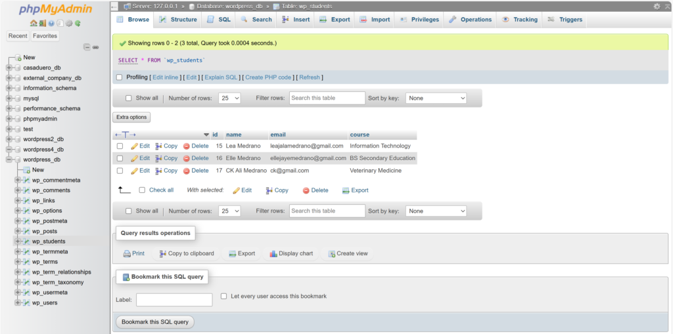673x334 pixels.
Task: Click the Explain SQL link
Action: coord(221,77)
